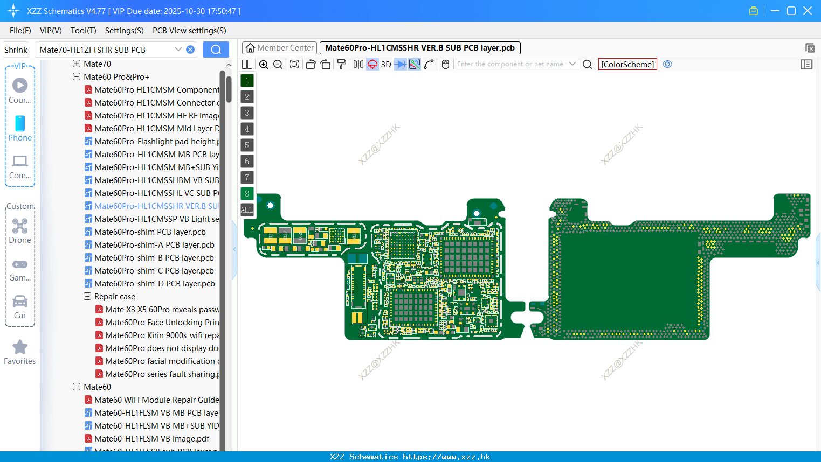Expand the Mate70 tree node
Screen dimensions: 821x462
pos(77,64)
